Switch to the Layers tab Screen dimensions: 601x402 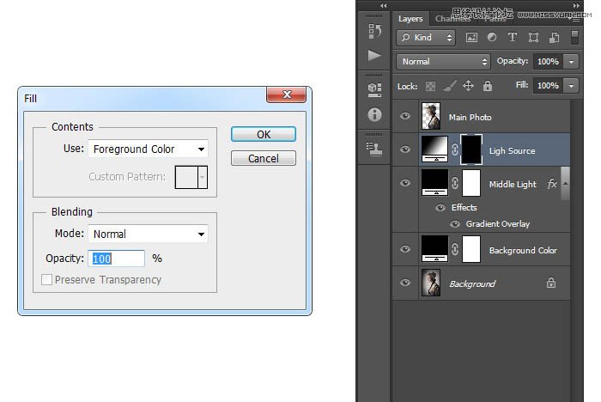tap(410, 18)
